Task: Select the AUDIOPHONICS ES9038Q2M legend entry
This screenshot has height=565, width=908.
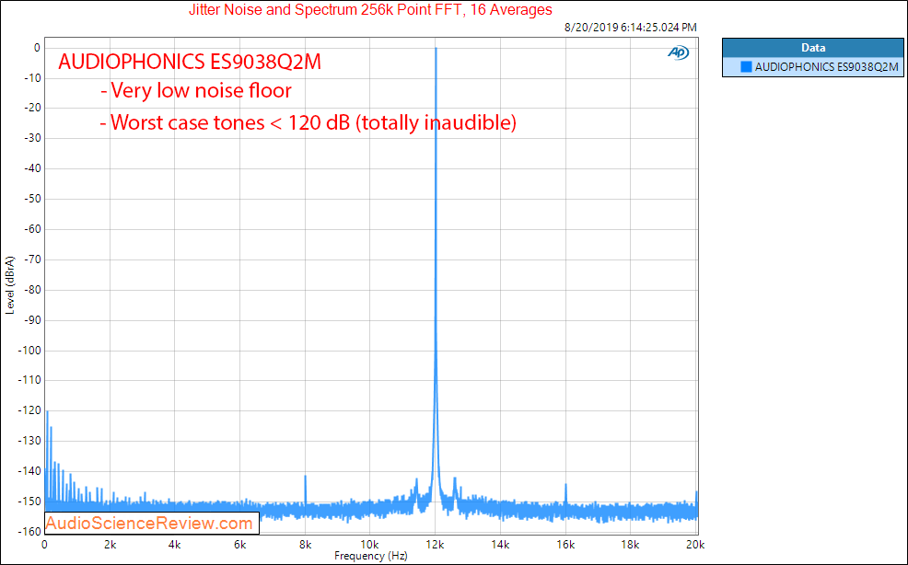Action: tap(813, 67)
